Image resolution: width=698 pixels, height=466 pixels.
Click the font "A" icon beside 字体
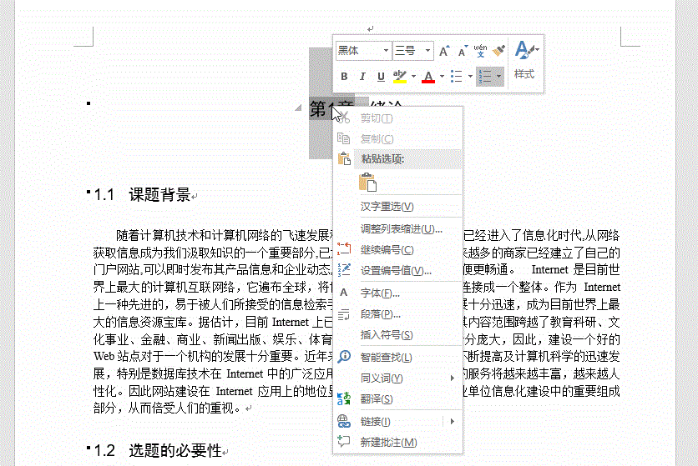point(344,293)
